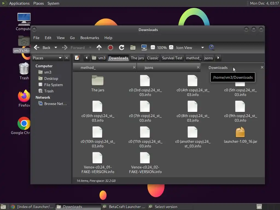Open the Applications menu in top panel
The height and width of the screenshot is (210, 280).
[x=19, y=3]
